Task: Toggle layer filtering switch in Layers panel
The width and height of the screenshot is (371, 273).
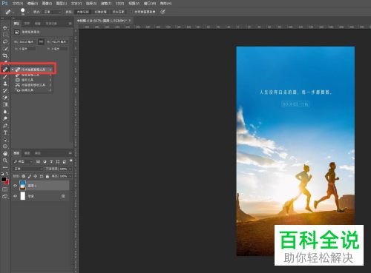Action: [71, 161]
